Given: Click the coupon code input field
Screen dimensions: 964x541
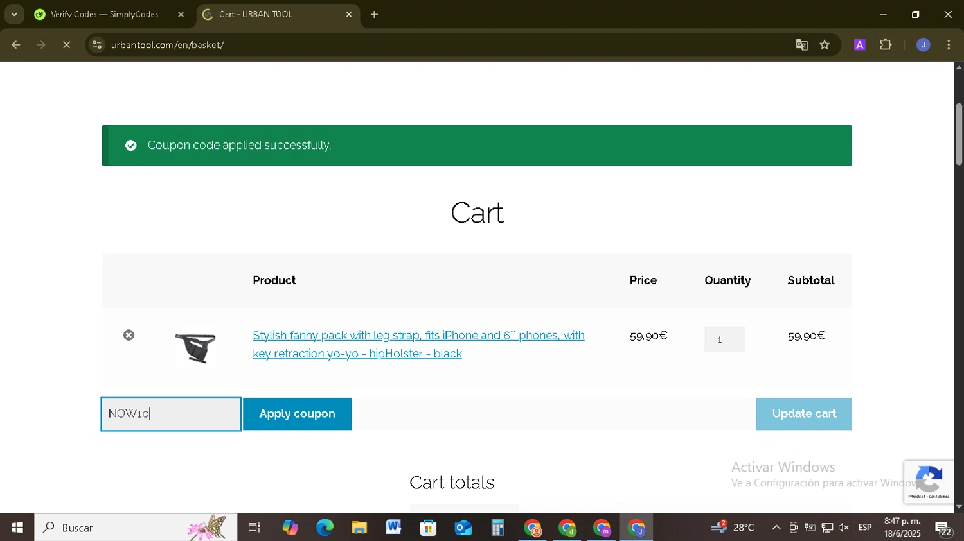Looking at the screenshot, I should (x=171, y=414).
